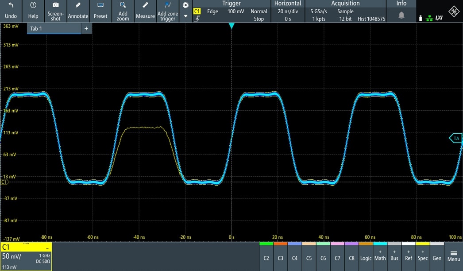
Task: Add a new tab with plus button
Action: 86,28
